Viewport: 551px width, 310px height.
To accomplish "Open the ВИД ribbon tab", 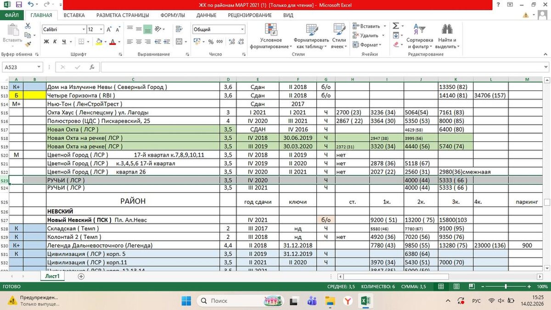I will (x=288, y=15).
